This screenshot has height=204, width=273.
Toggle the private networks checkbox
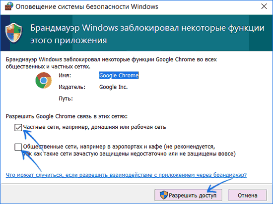coord(18,127)
